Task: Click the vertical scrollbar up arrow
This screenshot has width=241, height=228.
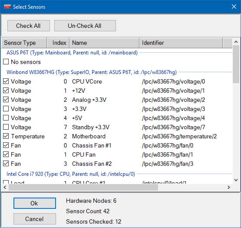Action: [236, 42]
